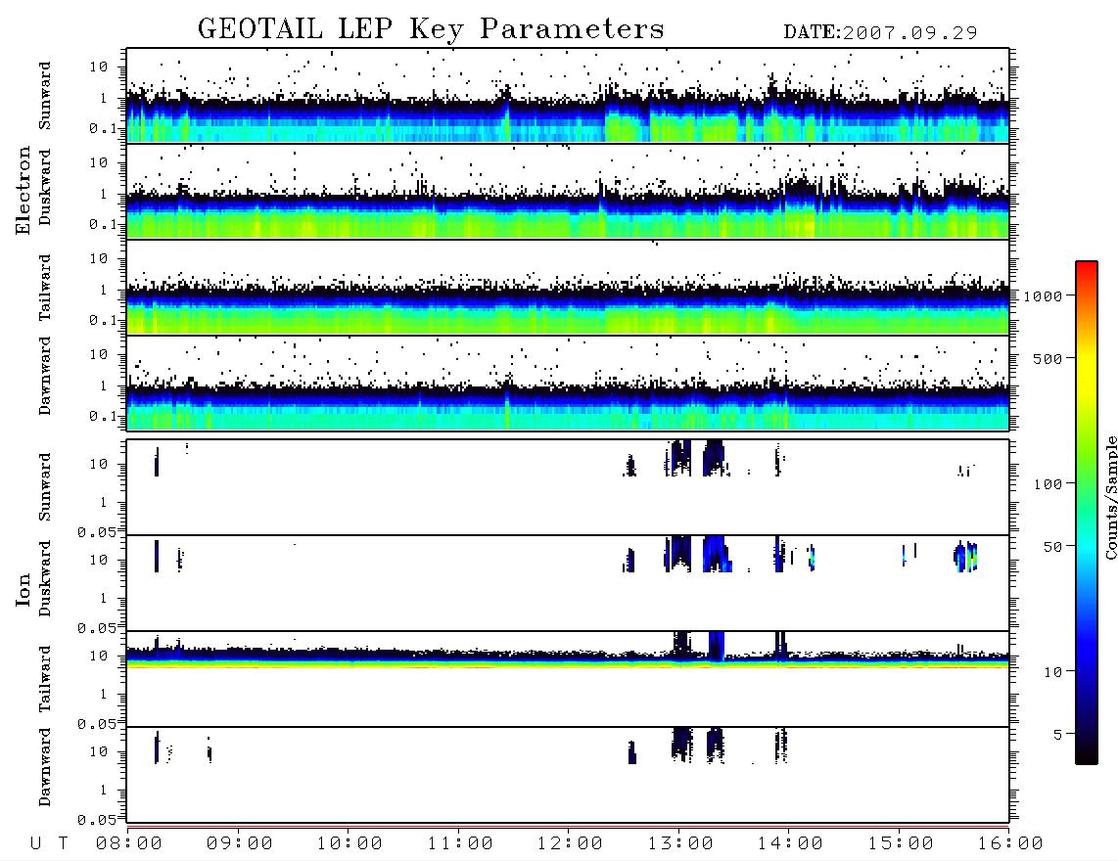Screen dimensions: 1118x861
Task: Select the 16:00 time tick label
Action: (1010, 844)
